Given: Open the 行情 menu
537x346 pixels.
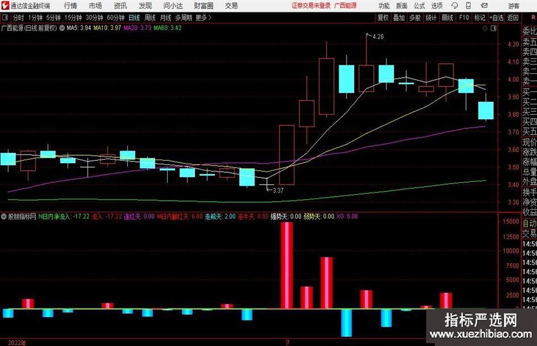Looking at the screenshot, I should click(x=70, y=6).
